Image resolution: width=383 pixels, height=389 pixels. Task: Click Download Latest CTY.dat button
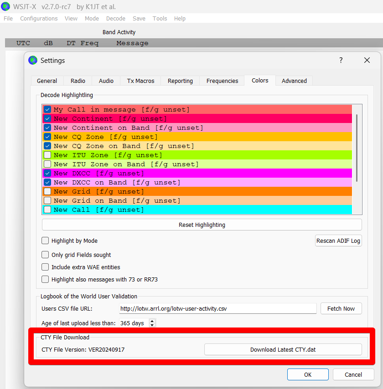(283, 349)
